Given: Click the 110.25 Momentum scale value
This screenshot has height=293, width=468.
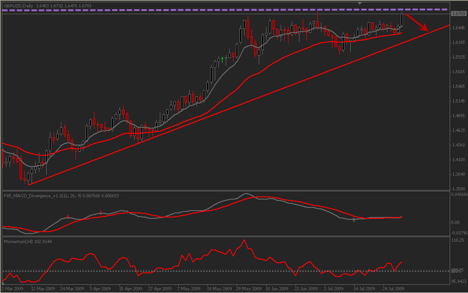Looking at the screenshot, I should click(458, 240).
